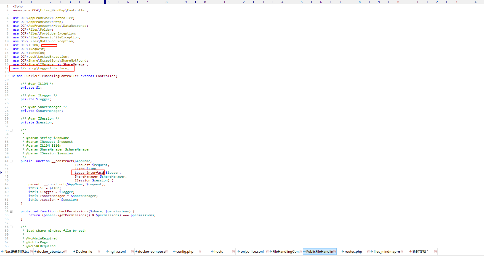Click the 'use OCP\Files\NotFoundException;' line
This screenshot has width=484, height=256.
coord(44,41)
